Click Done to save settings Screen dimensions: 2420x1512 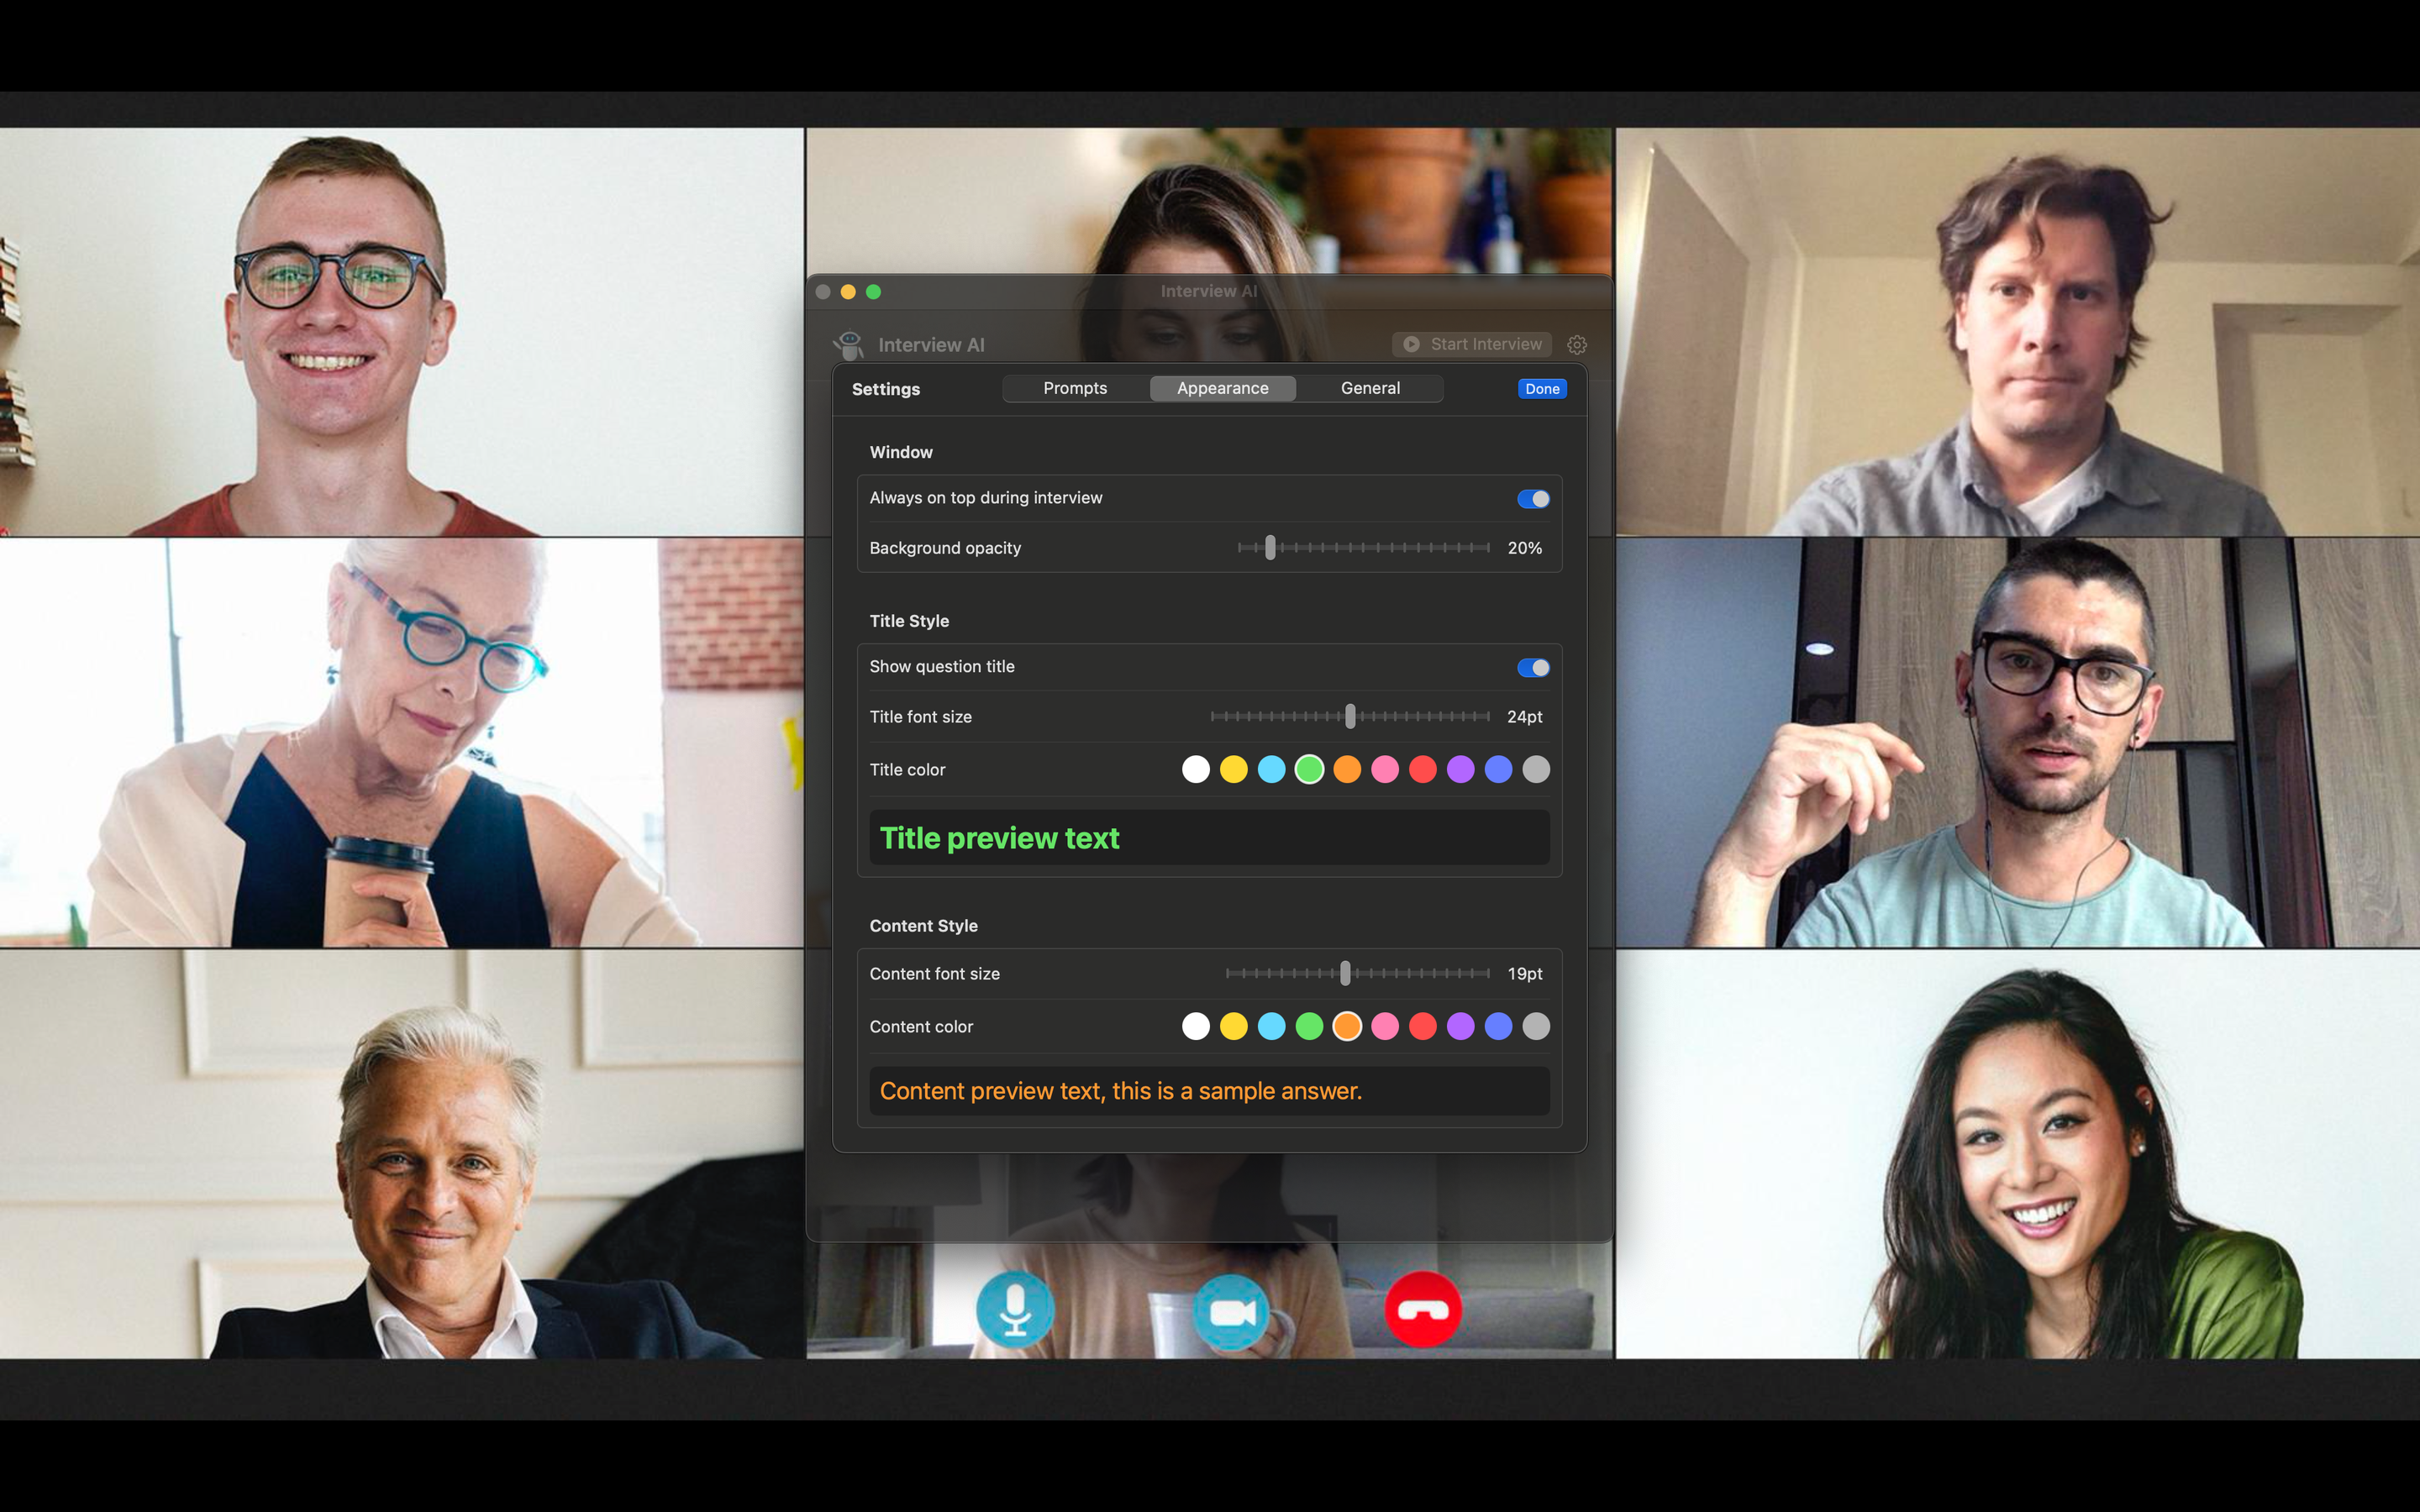pyautogui.click(x=1542, y=389)
